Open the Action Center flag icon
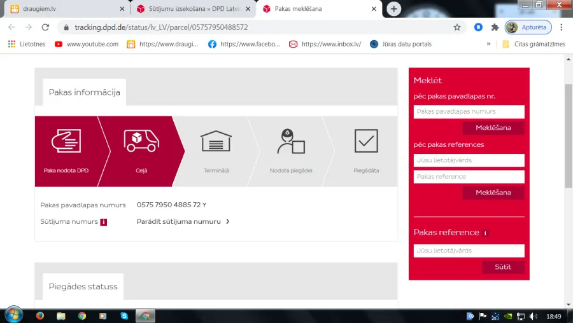 [x=483, y=317]
